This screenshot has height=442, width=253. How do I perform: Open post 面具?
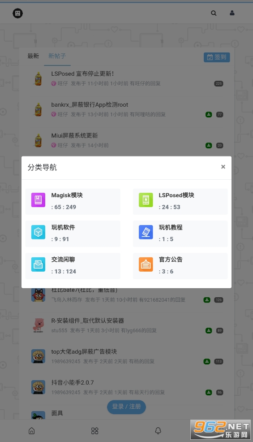click(57, 413)
